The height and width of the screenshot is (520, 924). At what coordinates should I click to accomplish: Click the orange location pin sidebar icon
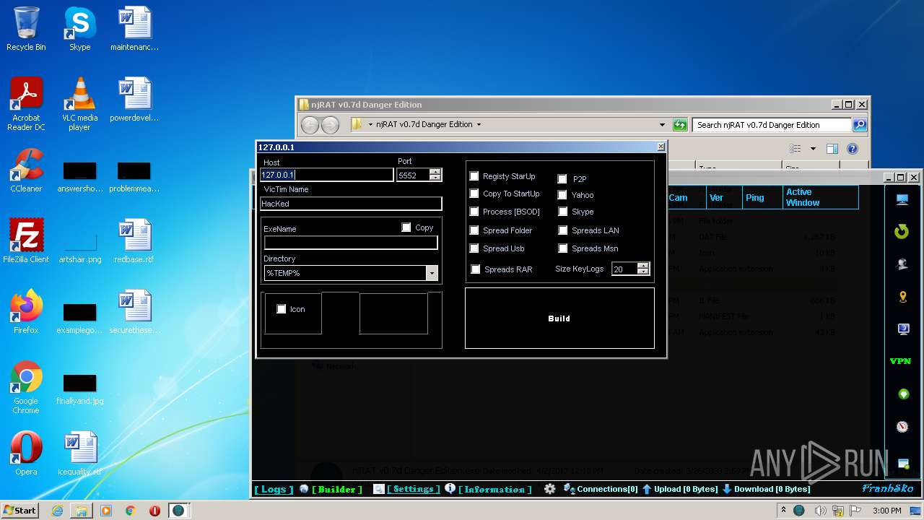(902, 297)
